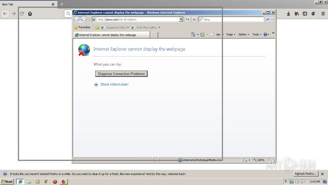This screenshot has width=328, height=185.
Task: Open the Safety menu in IE
Action: [243, 34]
